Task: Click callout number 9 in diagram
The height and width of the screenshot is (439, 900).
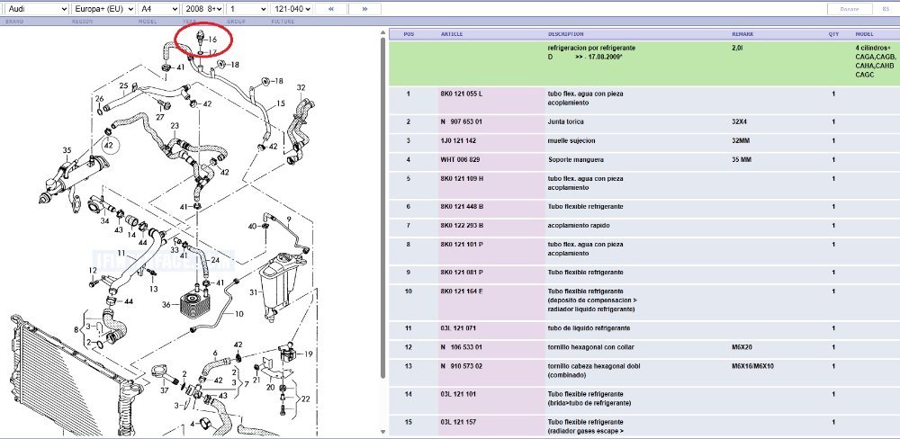Action: (289, 219)
